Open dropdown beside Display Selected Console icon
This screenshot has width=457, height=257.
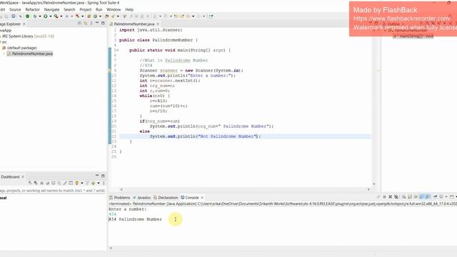(x=446, y=197)
